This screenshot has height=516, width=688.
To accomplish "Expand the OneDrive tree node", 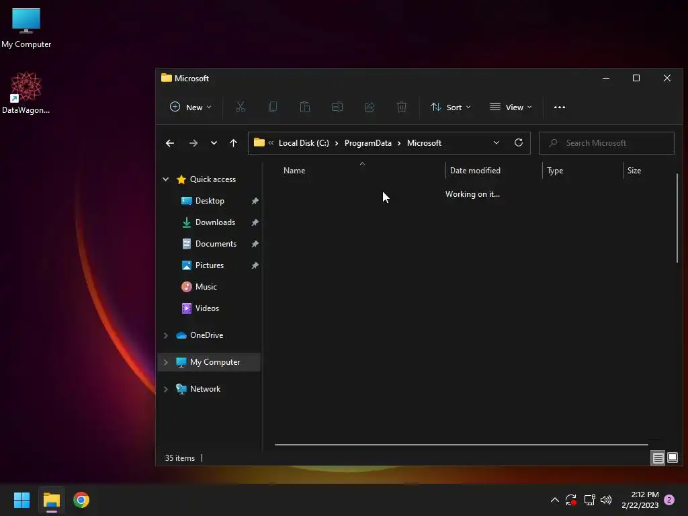I will [x=165, y=335].
